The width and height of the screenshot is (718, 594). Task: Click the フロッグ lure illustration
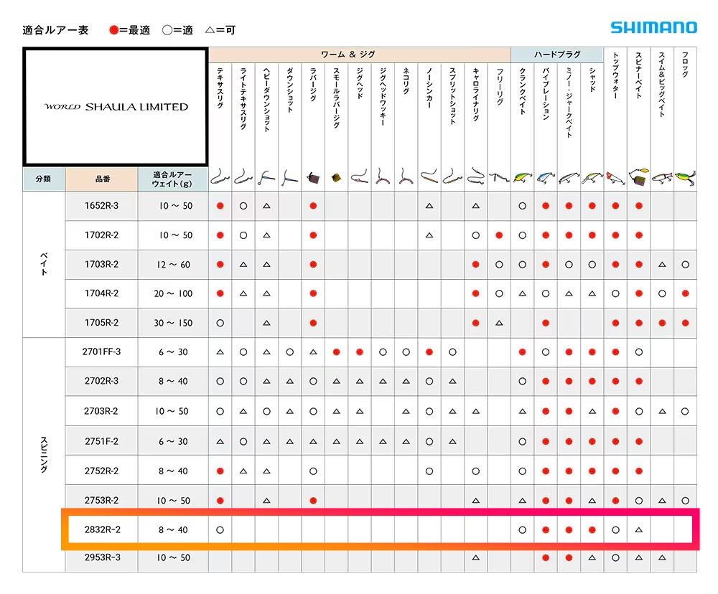[686, 176]
